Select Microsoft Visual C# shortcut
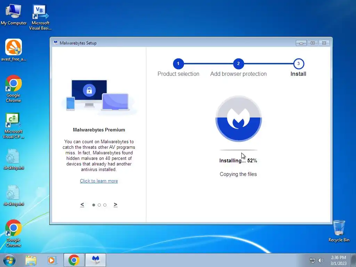The height and width of the screenshot is (267, 356). click(14, 126)
